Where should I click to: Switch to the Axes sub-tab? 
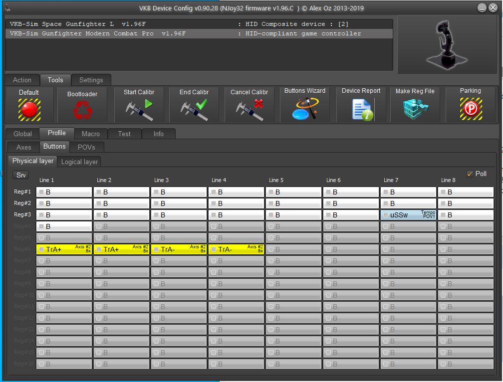[x=24, y=147]
